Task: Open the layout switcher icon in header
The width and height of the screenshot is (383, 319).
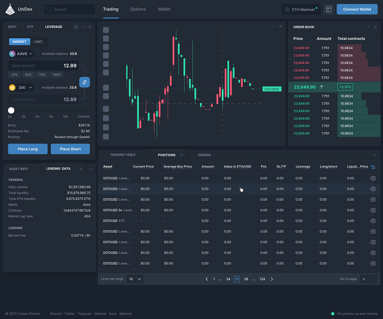Action: point(329,9)
